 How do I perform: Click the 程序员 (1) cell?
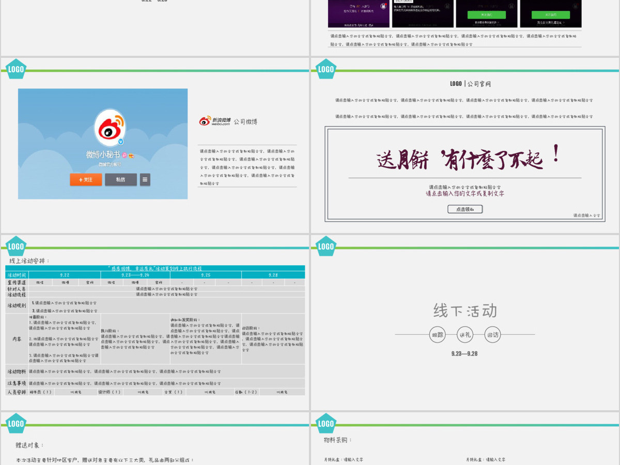pos(41,392)
